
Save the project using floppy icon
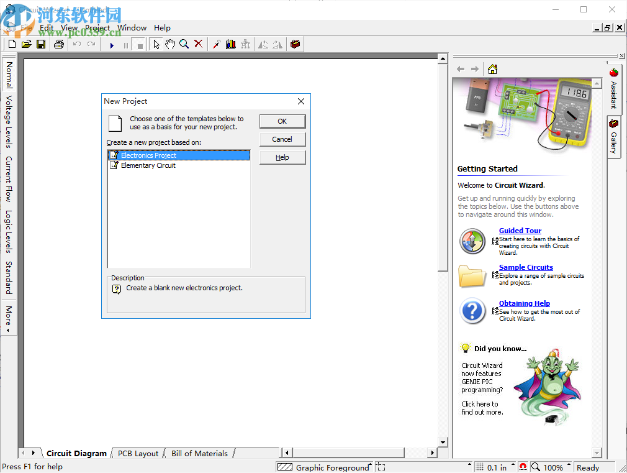click(x=41, y=44)
